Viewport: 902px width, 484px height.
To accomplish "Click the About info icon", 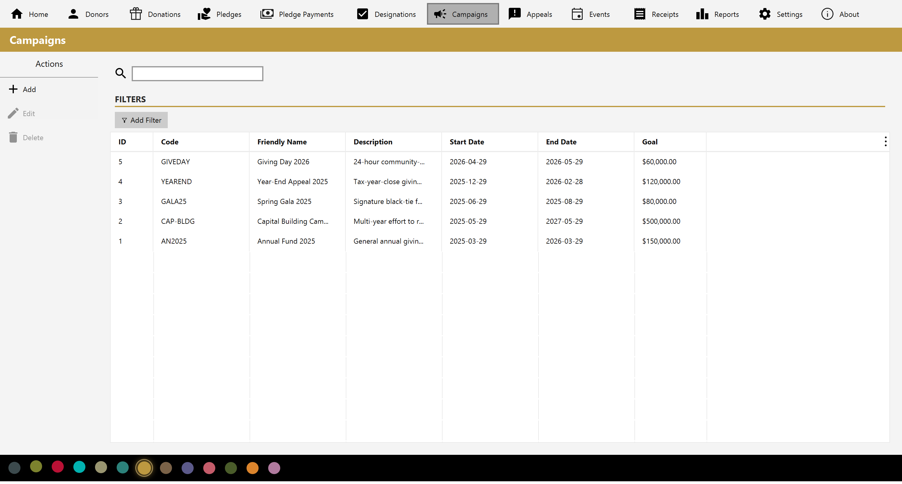I will click(x=827, y=14).
